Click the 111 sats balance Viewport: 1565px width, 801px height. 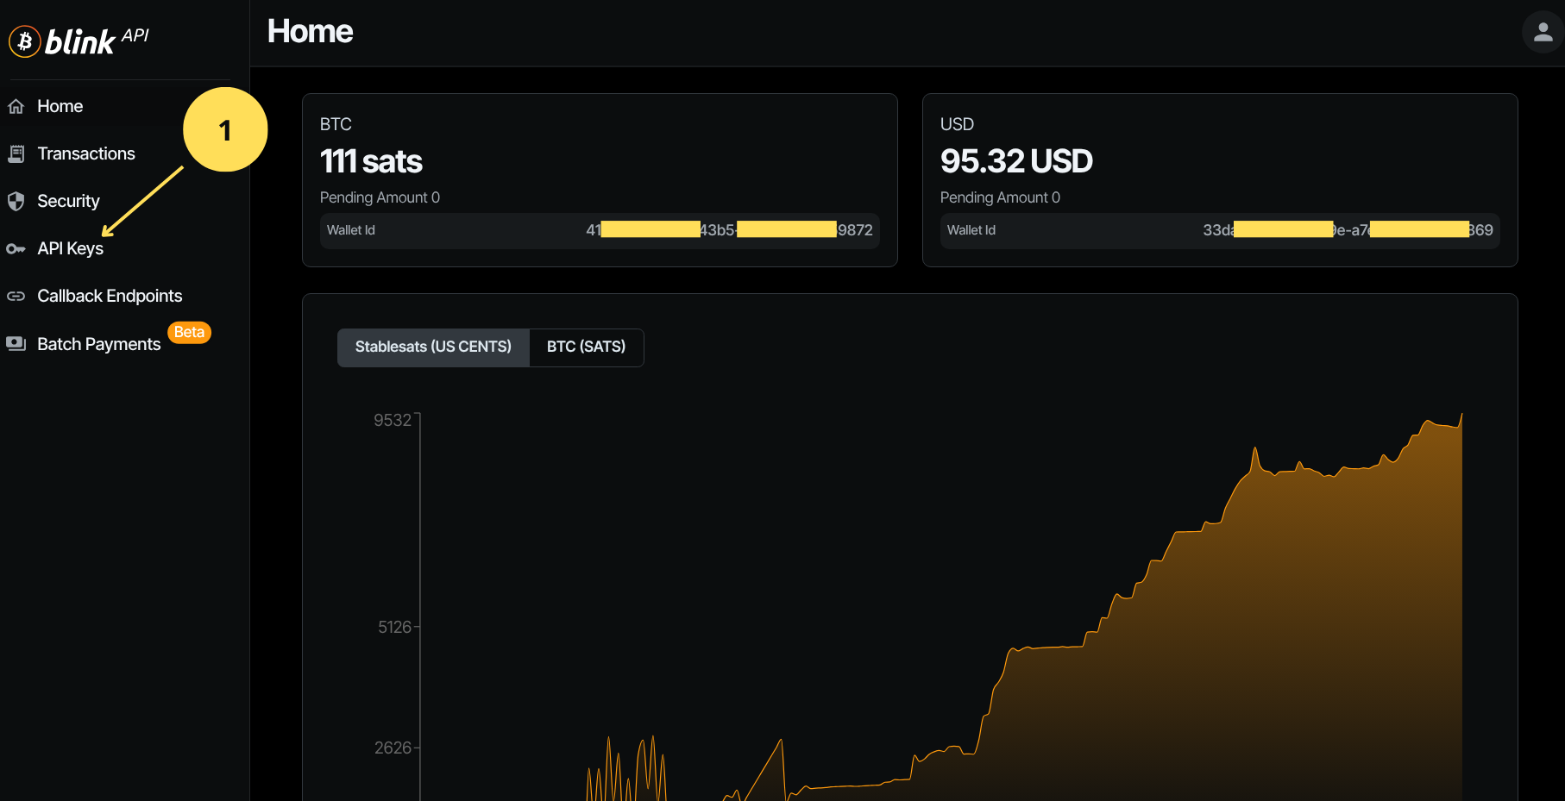[x=371, y=161]
